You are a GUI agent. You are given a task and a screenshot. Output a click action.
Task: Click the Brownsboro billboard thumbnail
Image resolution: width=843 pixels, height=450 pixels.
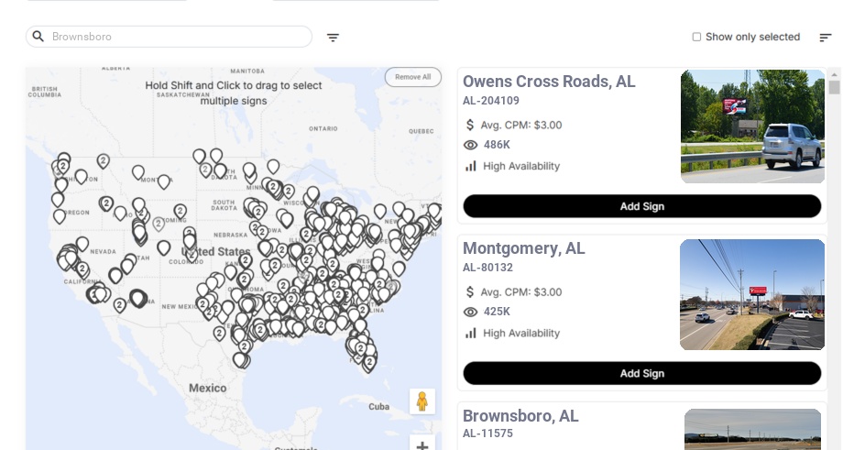[752, 429]
